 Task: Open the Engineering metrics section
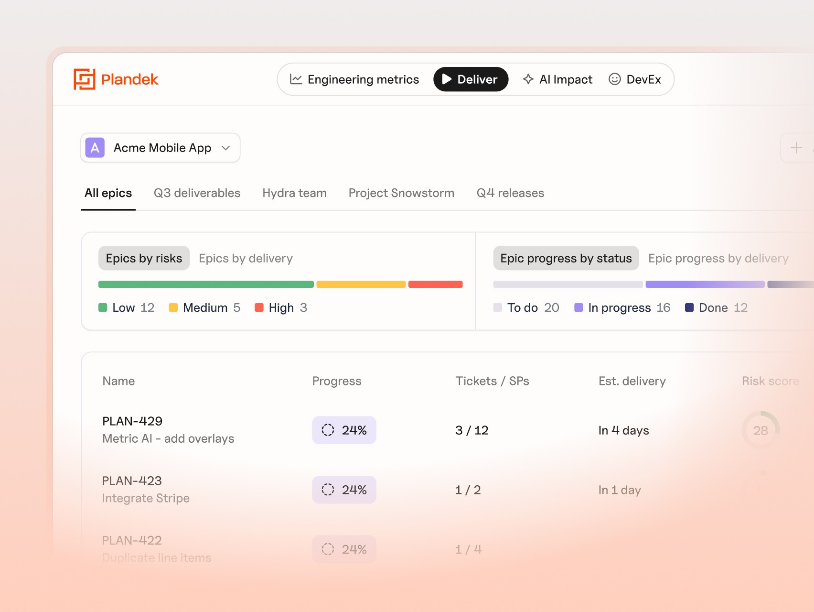pos(354,79)
